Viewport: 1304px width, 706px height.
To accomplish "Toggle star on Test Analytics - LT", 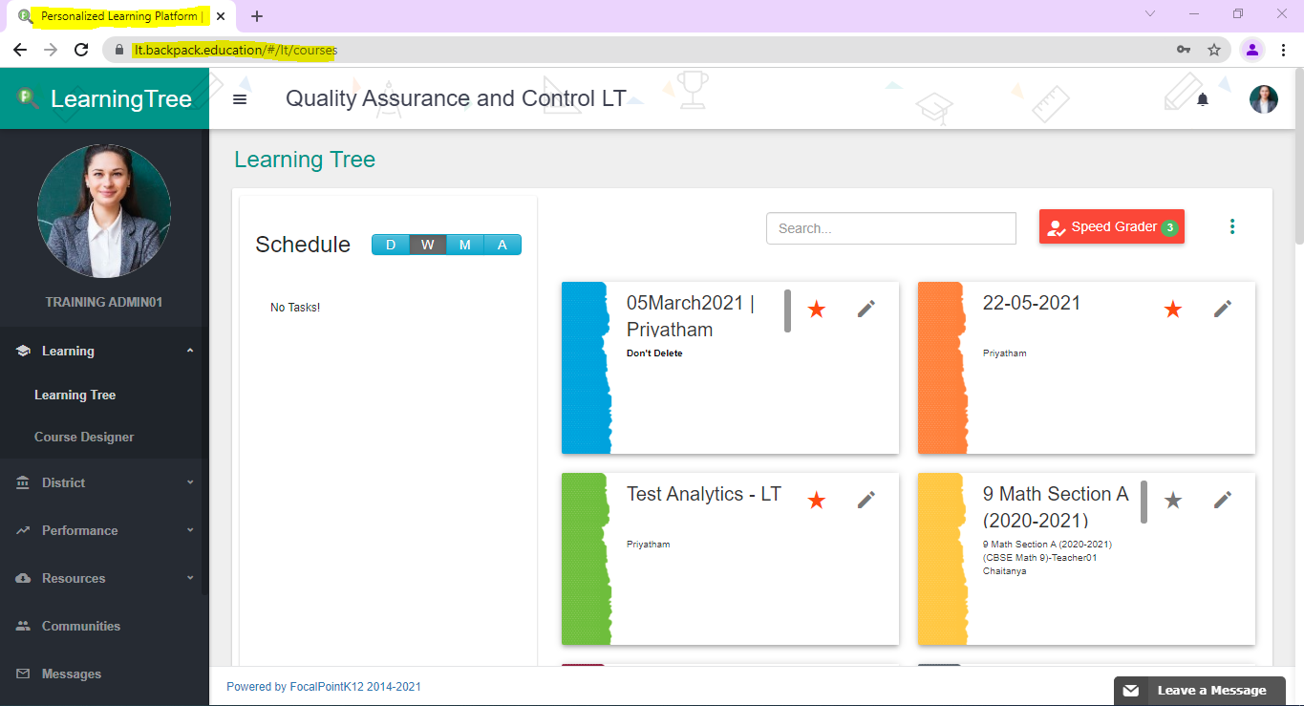I will tap(816, 501).
